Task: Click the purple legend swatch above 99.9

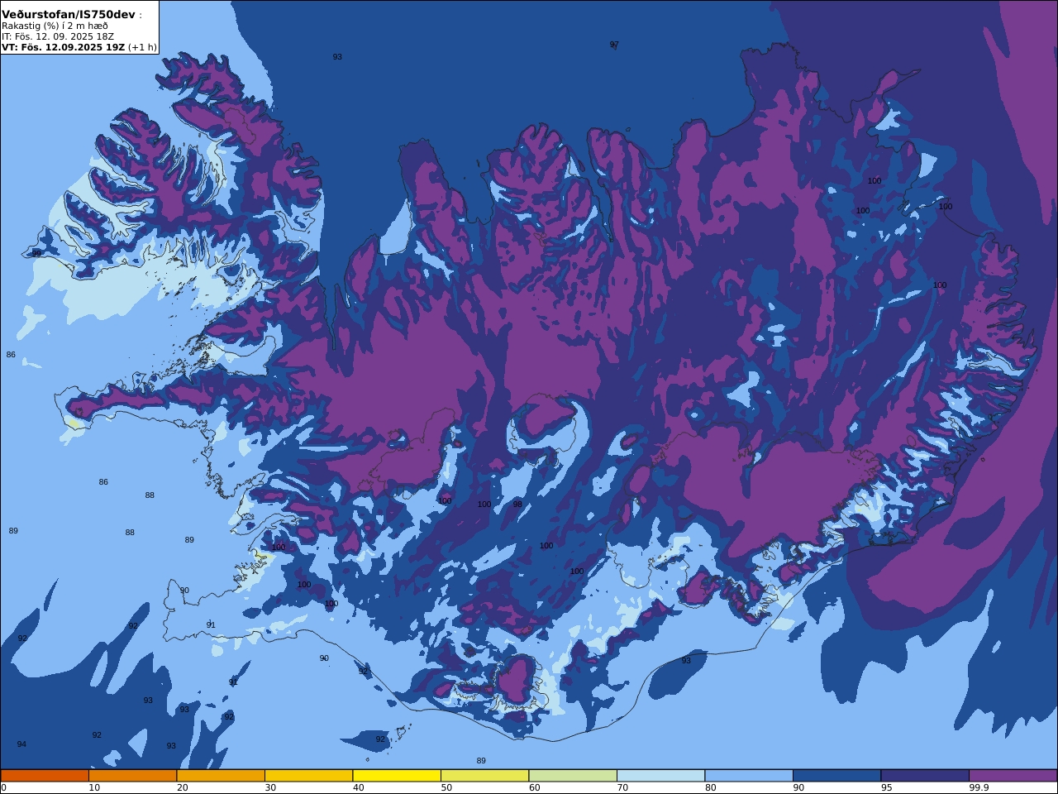Action: click(1013, 776)
